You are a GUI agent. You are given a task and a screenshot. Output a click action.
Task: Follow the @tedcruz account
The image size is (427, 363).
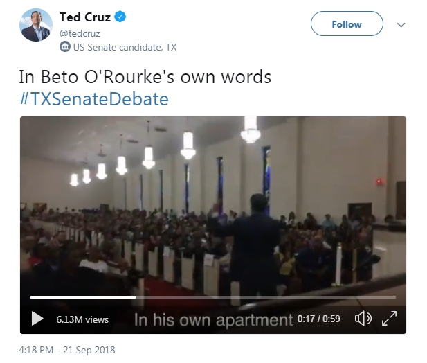[347, 24]
